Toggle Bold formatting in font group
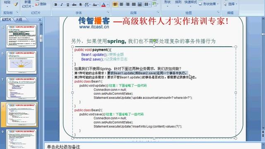Image resolution: width=265 pixels, height=149 pixels. [x=55, y=5]
